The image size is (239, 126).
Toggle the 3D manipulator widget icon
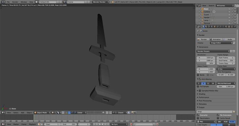(x=66, y=113)
